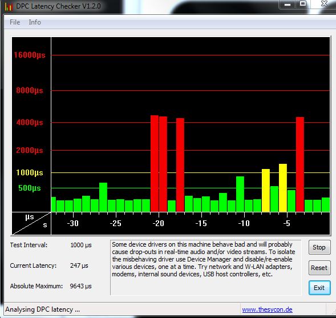Image resolution: width=336 pixels, height=318 pixels.
Task: Click the Absolute Maximum value 9643 µs
Action: tap(80, 286)
